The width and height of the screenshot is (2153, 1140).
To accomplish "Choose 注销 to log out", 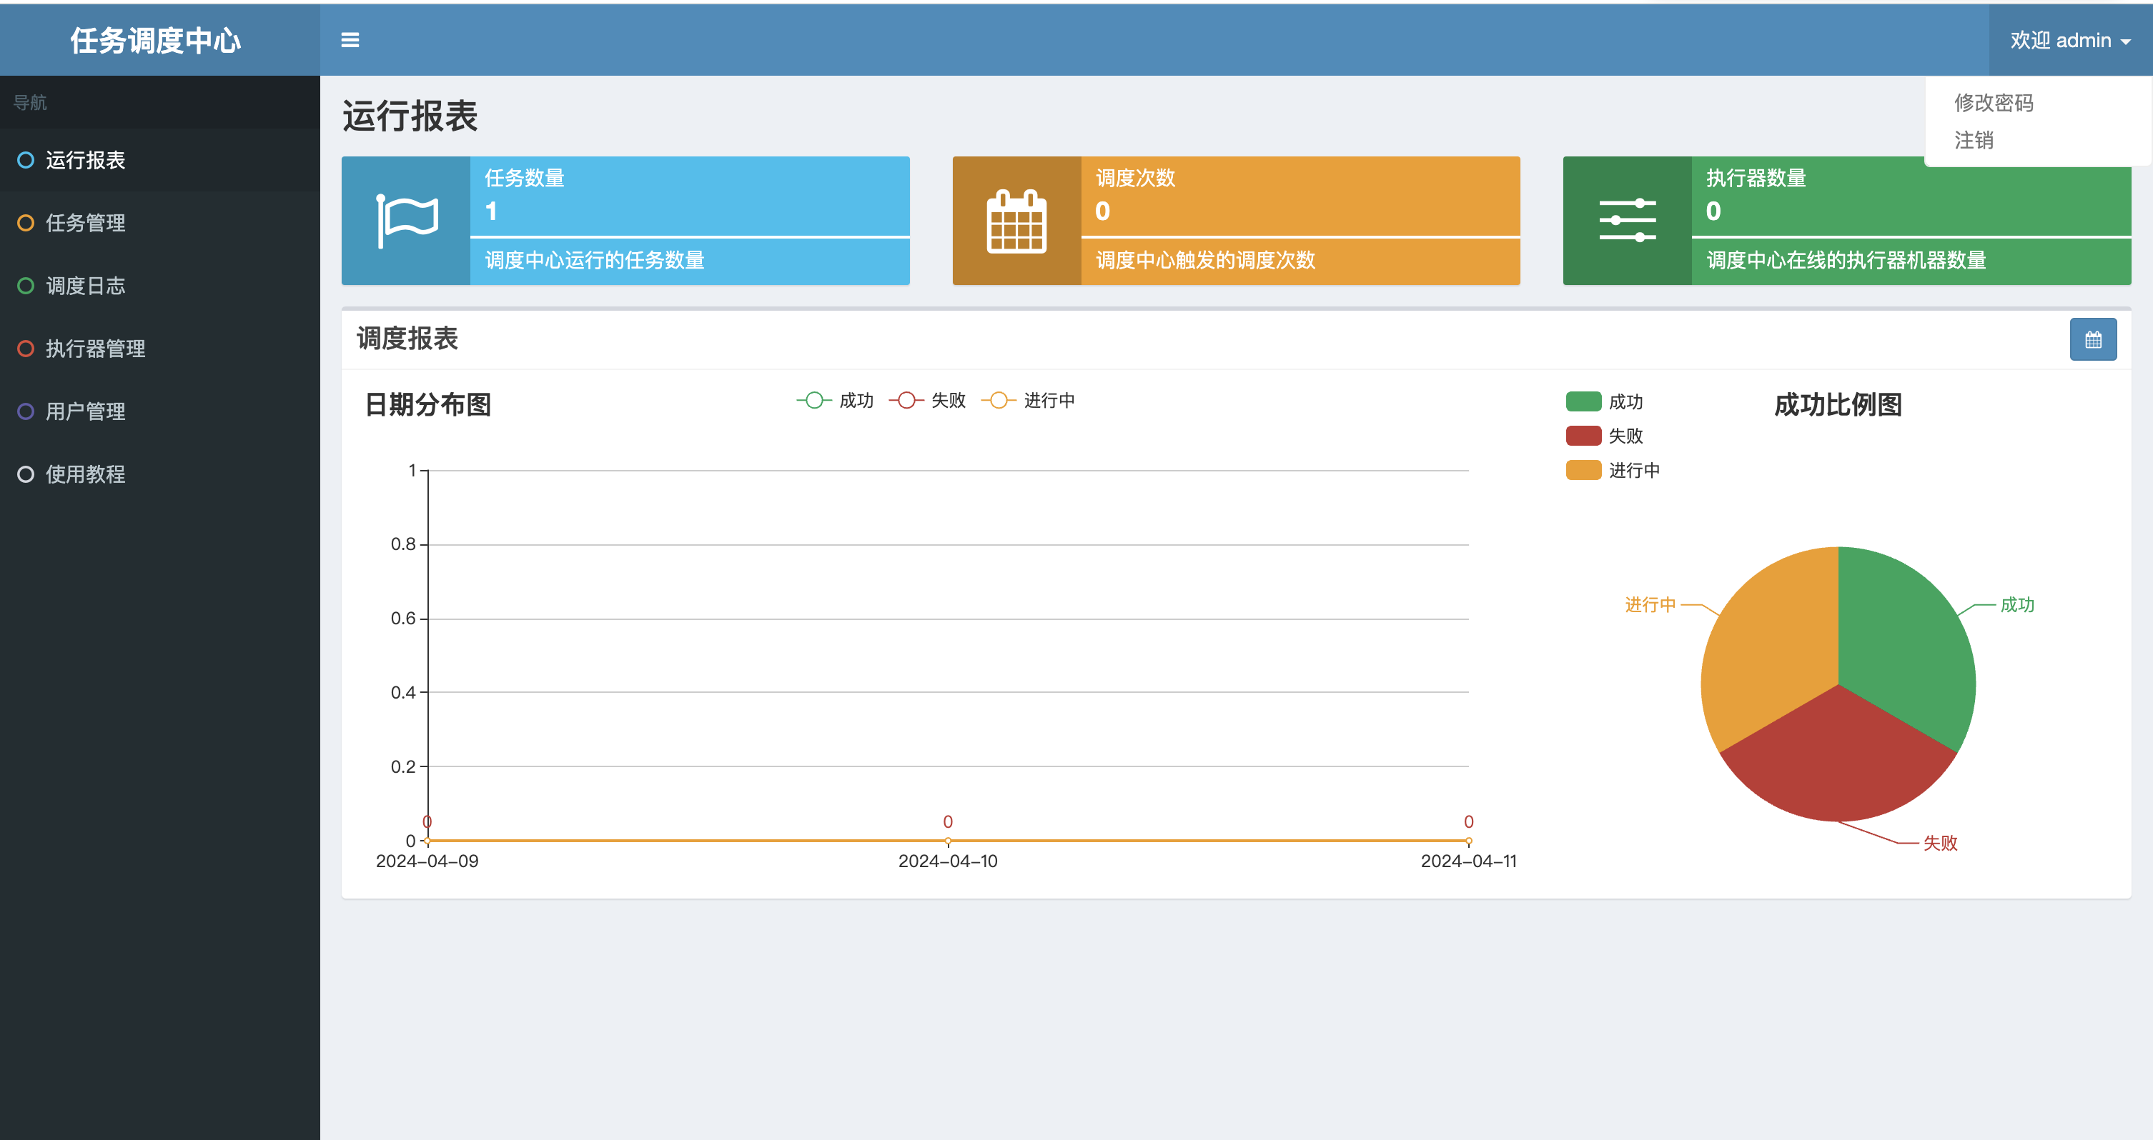I will point(1974,140).
